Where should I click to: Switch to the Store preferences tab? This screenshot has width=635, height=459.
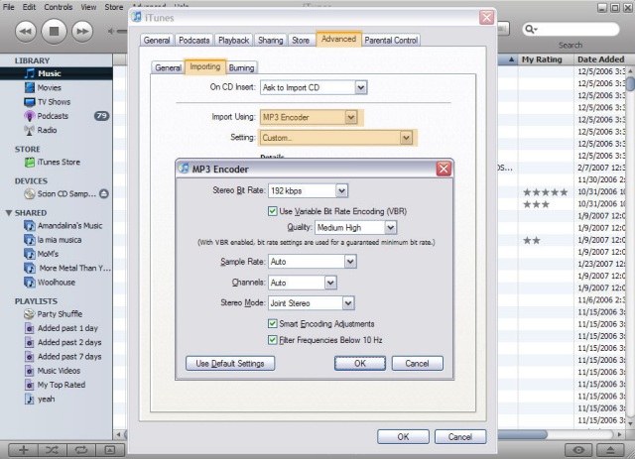point(301,40)
